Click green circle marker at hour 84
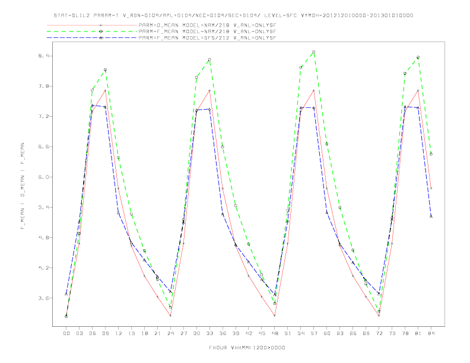The width and height of the screenshot is (470, 363). tap(431, 154)
